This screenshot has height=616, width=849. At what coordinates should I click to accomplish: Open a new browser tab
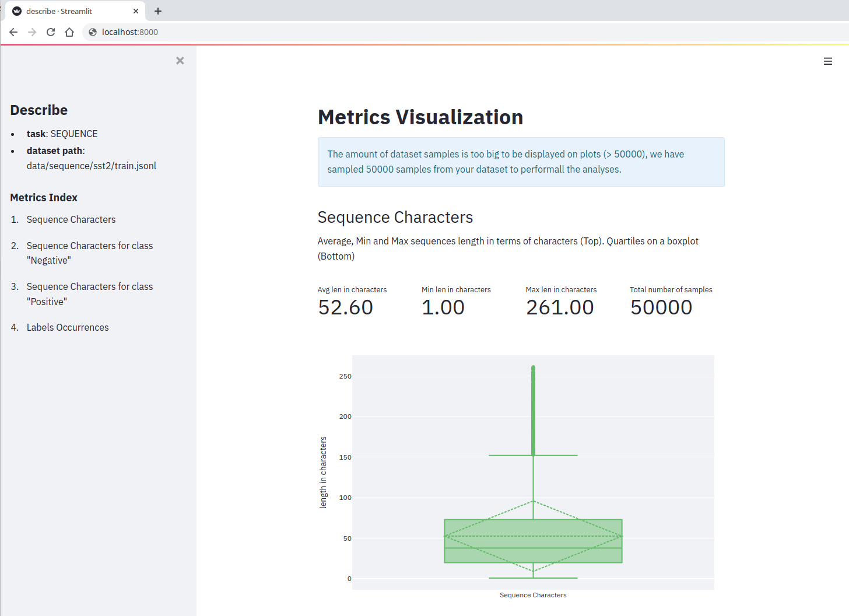click(158, 11)
